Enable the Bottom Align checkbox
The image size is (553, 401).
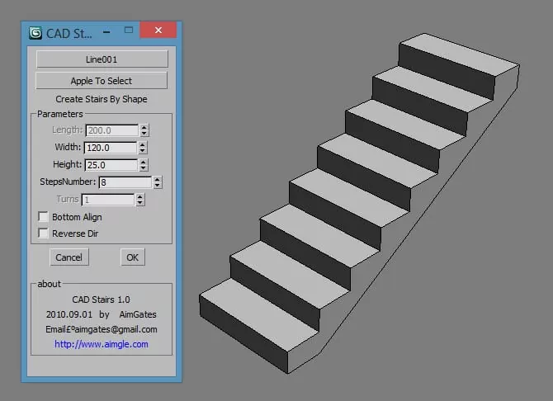click(43, 217)
